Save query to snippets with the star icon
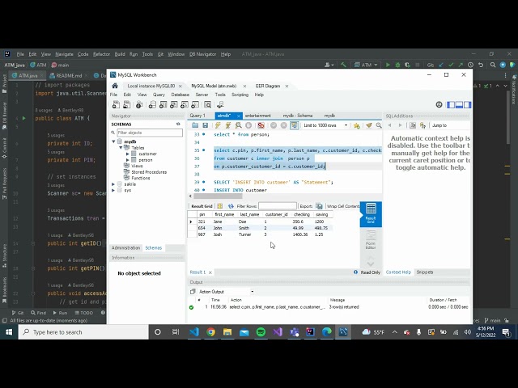518x388 pixels. 356,125
